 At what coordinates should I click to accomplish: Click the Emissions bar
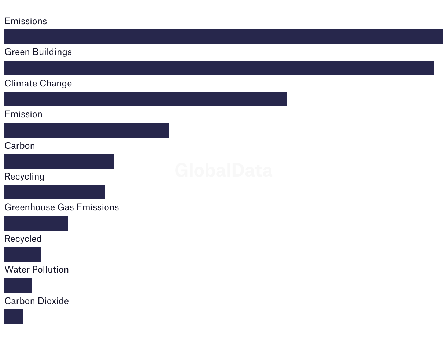[x=223, y=37]
